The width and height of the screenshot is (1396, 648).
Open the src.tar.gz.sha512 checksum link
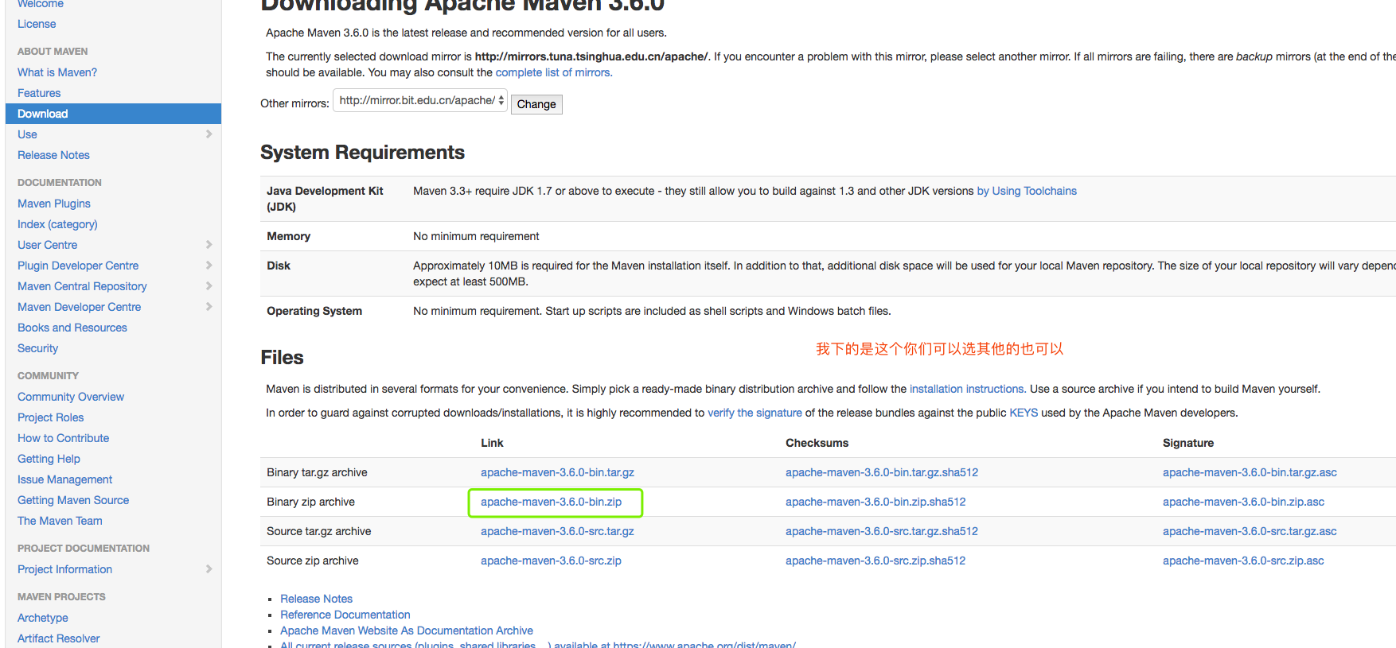coord(882,531)
